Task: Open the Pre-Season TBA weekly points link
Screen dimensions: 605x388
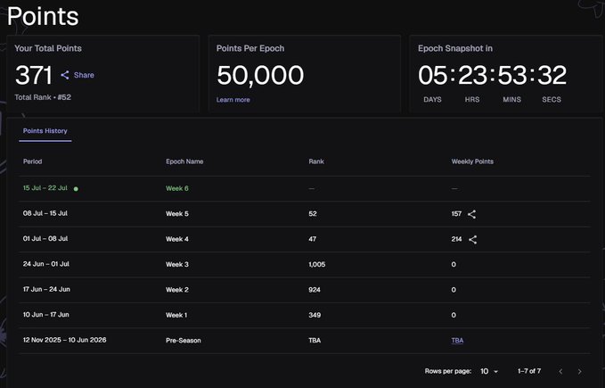Action: click(457, 341)
